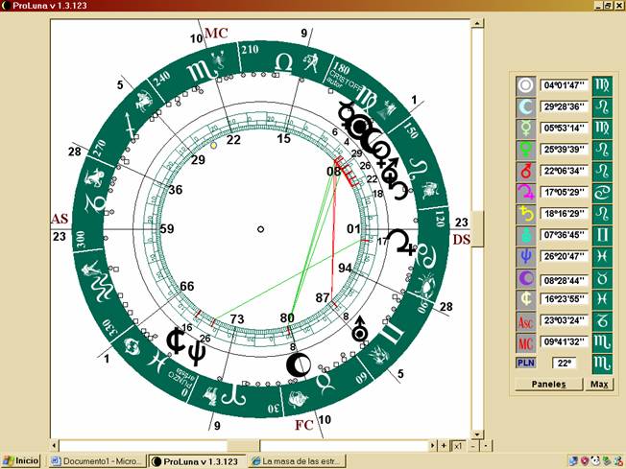Screen dimensions: 626x469
Task: Click the red Mars symbol icon
Action: coord(525,171)
